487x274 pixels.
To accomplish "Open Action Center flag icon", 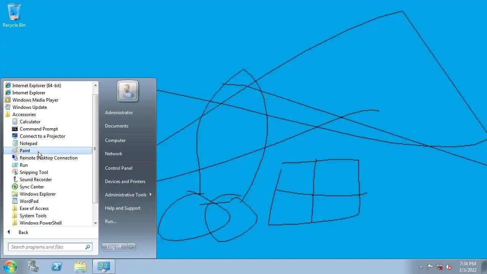I will 430,267.
